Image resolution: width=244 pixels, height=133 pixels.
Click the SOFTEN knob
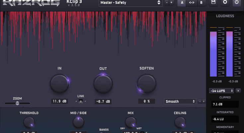click(147, 83)
